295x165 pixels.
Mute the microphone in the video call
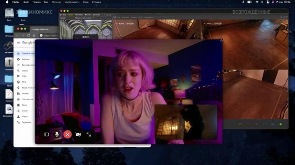(x=57, y=134)
